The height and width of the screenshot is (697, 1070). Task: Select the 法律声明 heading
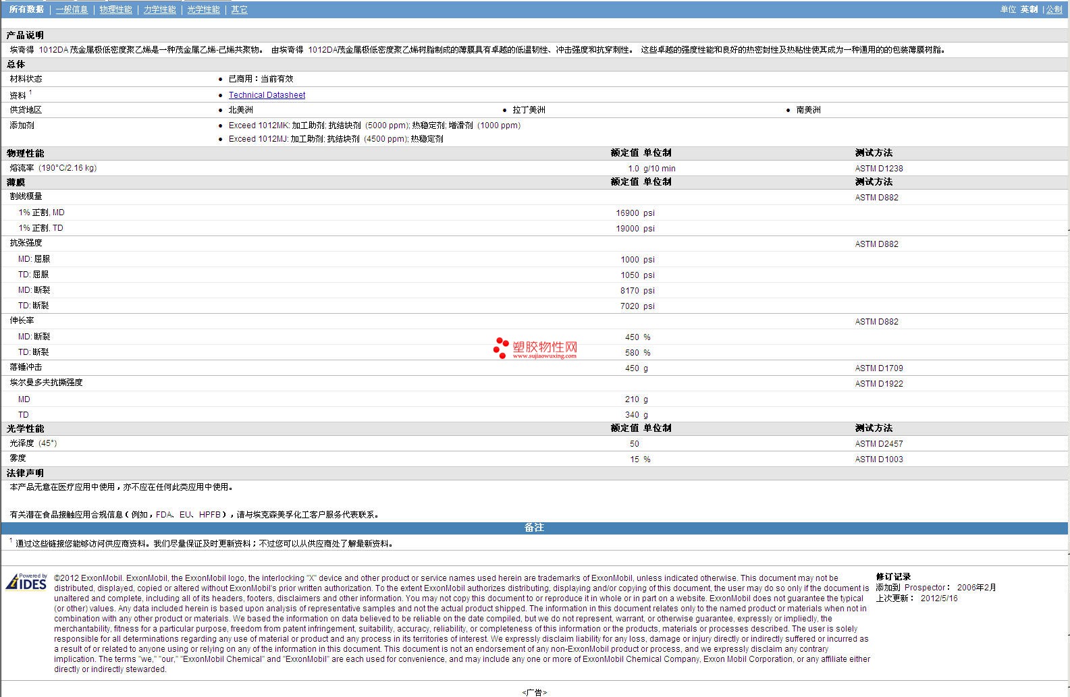(25, 473)
